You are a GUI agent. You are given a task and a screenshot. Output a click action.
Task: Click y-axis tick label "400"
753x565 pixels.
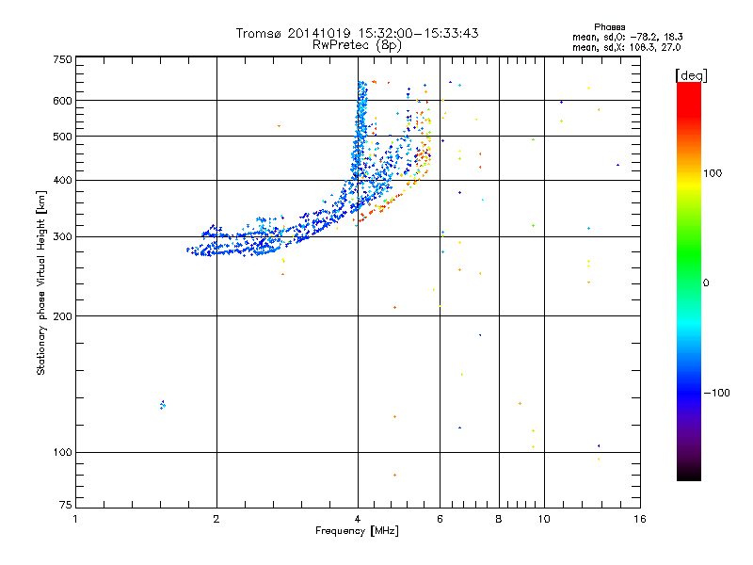tap(63, 180)
